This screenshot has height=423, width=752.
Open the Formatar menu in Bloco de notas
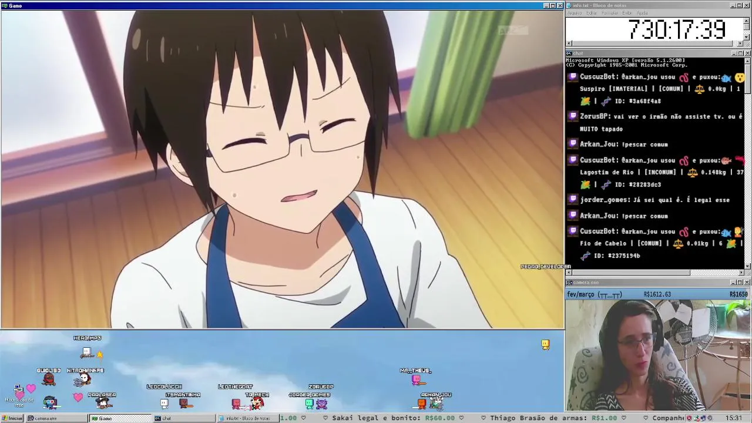tap(610, 13)
